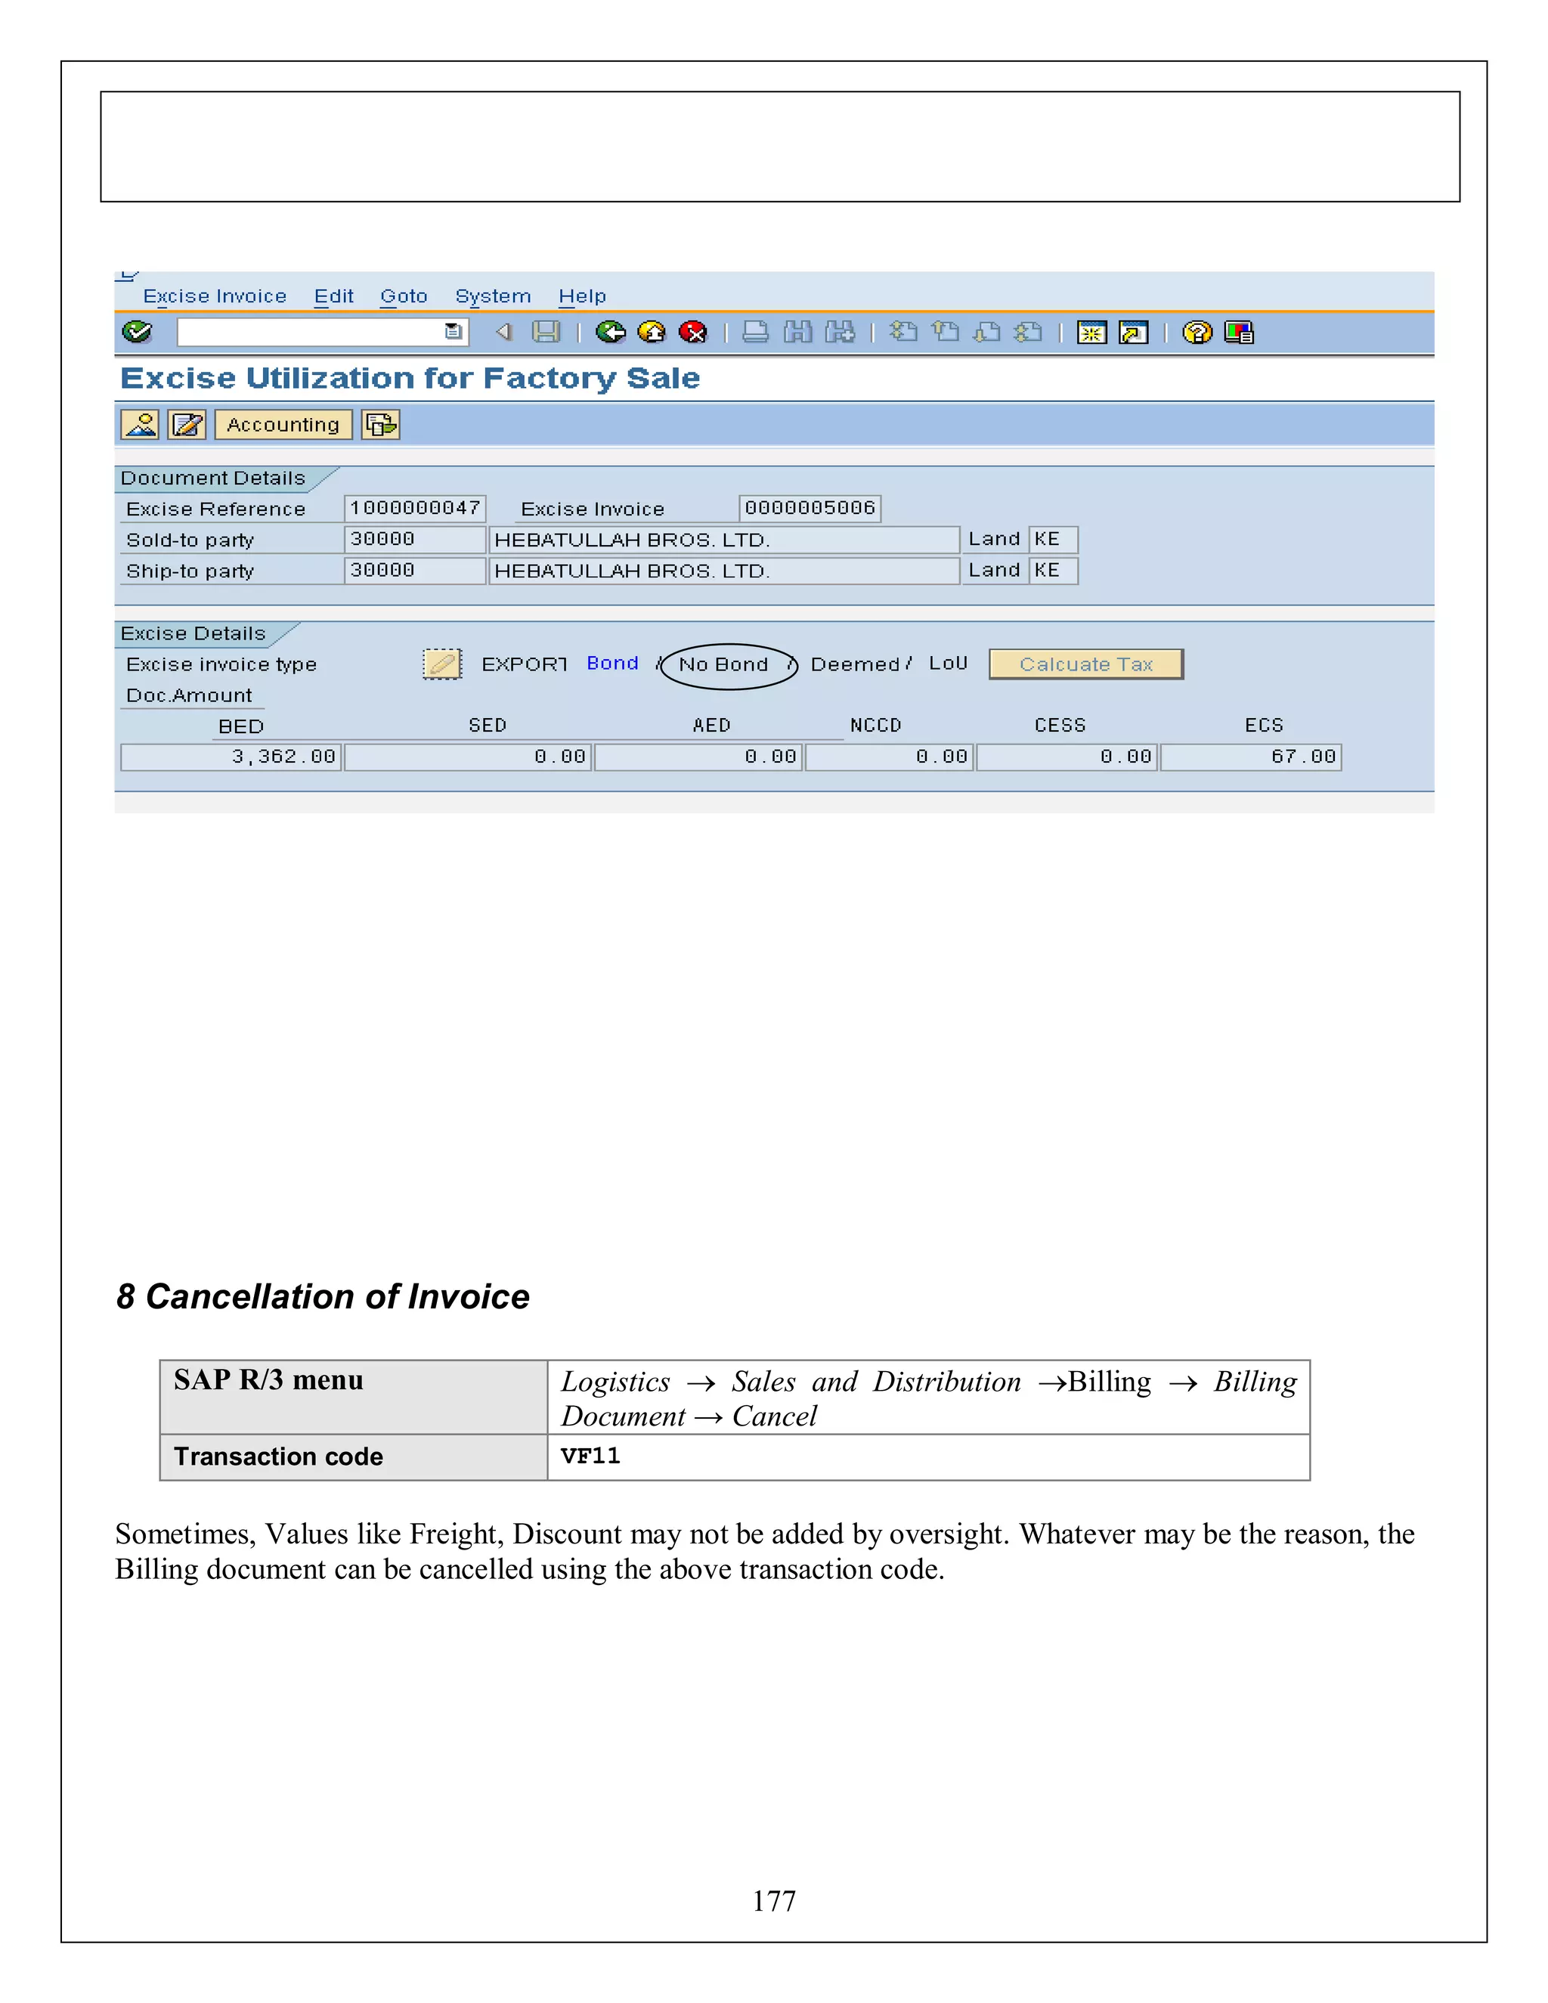Click the Create session toolbar icon

coord(1091,332)
